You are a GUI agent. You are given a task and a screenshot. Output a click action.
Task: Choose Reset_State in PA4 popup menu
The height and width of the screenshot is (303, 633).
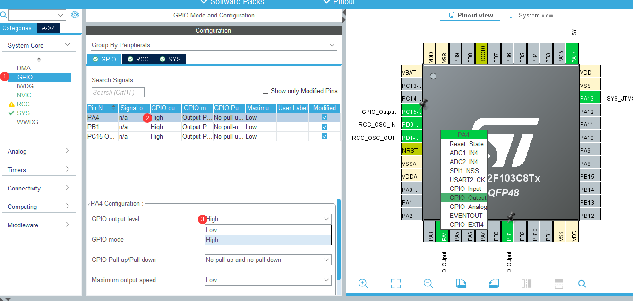tap(463, 144)
